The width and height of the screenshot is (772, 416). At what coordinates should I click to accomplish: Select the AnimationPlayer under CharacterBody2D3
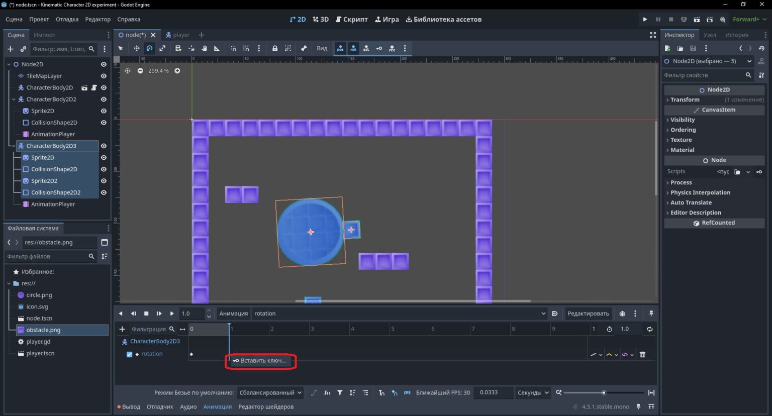coord(53,204)
